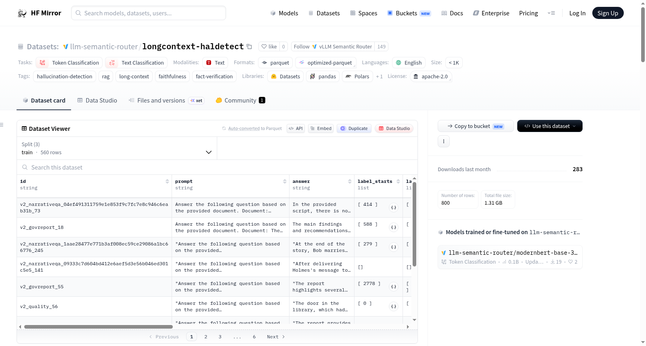646x346 pixels.
Task: Open Docs in the top navigation
Action: [x=452, y=13]
